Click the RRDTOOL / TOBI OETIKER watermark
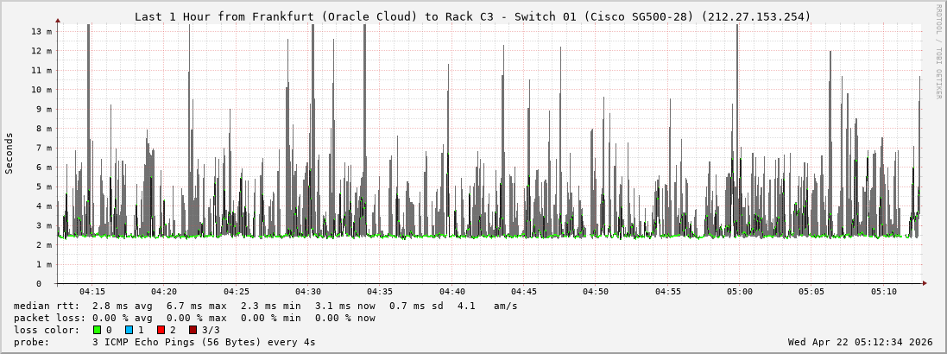 tap(938, 50)
